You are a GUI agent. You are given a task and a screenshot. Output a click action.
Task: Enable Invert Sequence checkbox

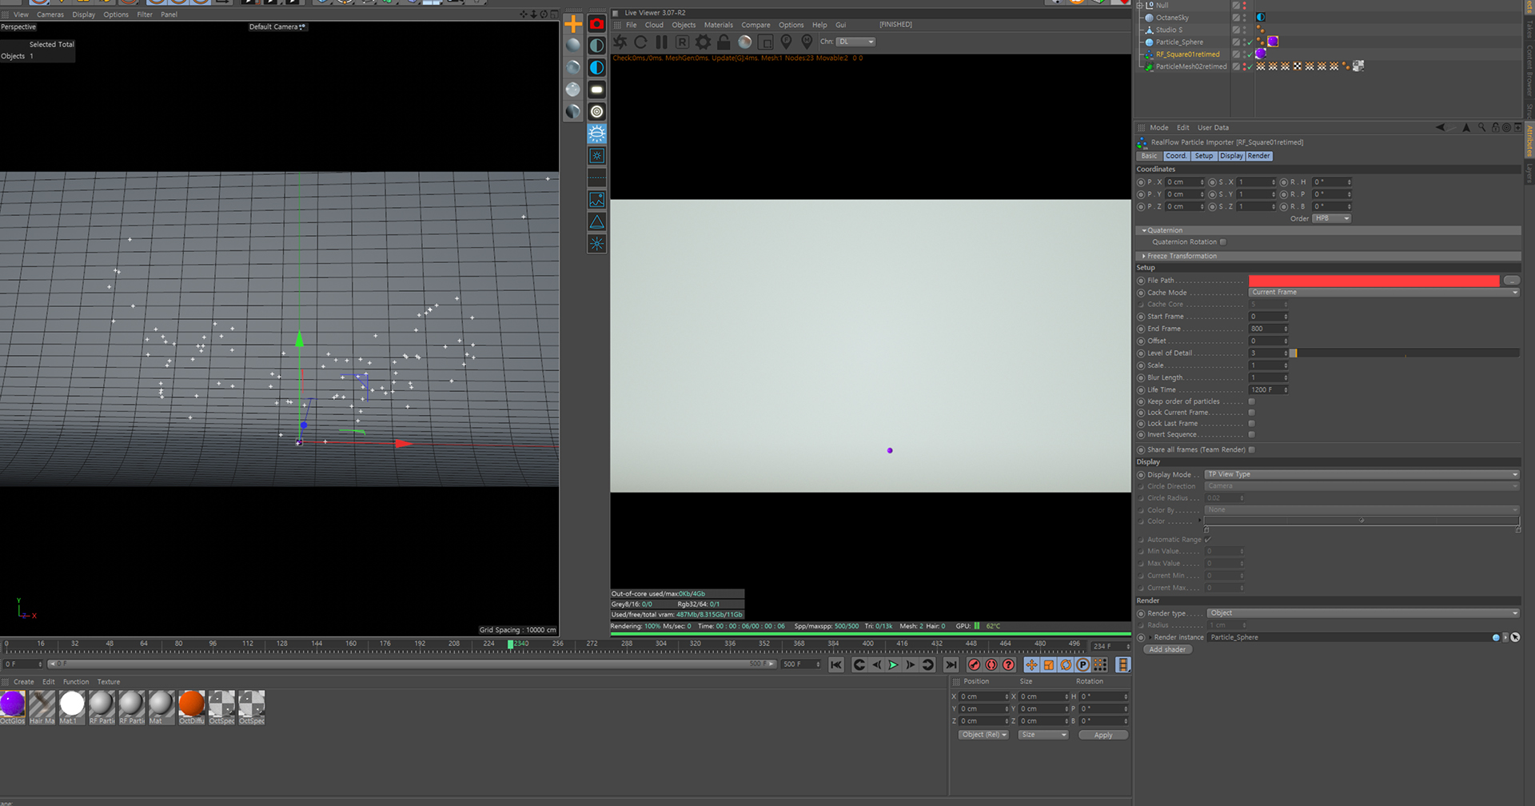click(x=1252, y=435)
